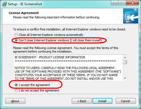
Task: Click the Setup - IE Screenshot title bar text
Action: tap(25, 4)
